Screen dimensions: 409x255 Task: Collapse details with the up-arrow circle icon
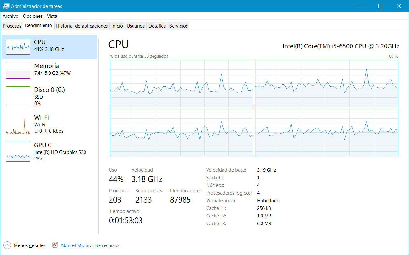click(x=7, y=245)
